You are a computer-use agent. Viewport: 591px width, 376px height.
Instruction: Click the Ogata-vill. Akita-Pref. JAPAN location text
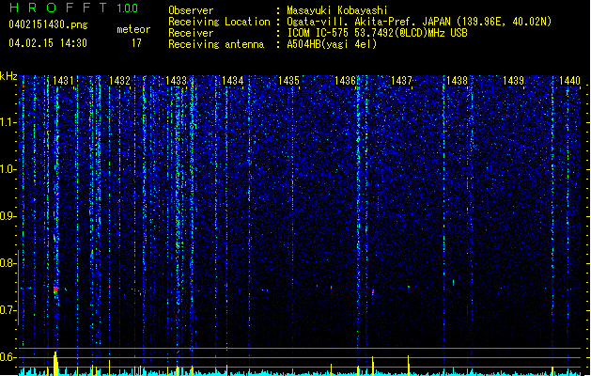point(419,22)
